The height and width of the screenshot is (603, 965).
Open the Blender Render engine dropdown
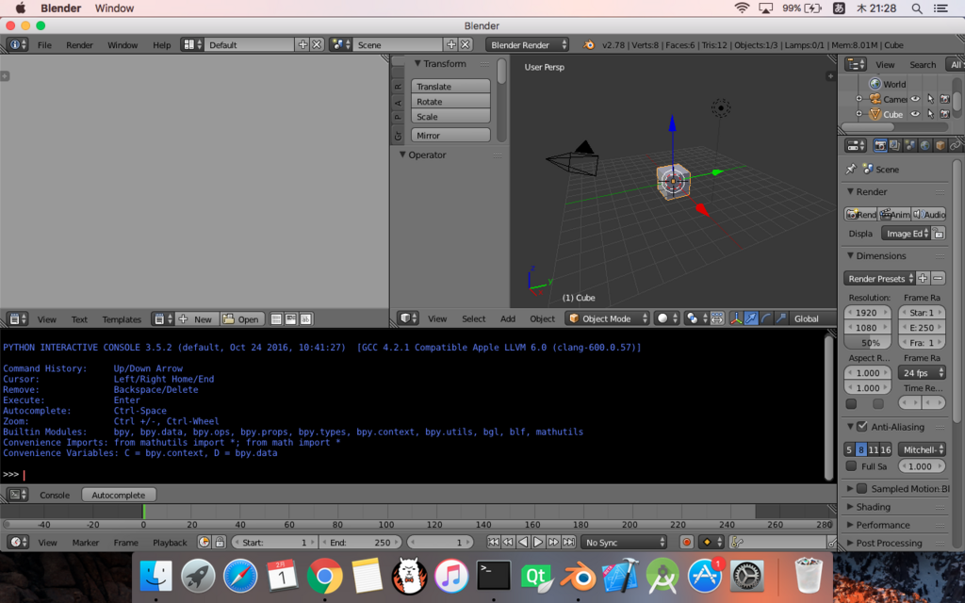(527, 44)
